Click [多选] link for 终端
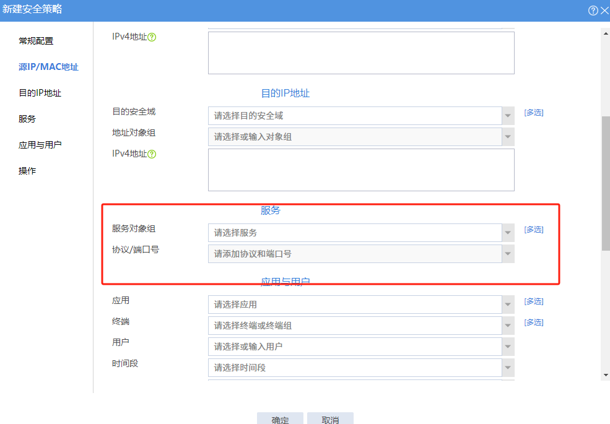The height and width of the screenshot is (424, 610). pos(534,322)
